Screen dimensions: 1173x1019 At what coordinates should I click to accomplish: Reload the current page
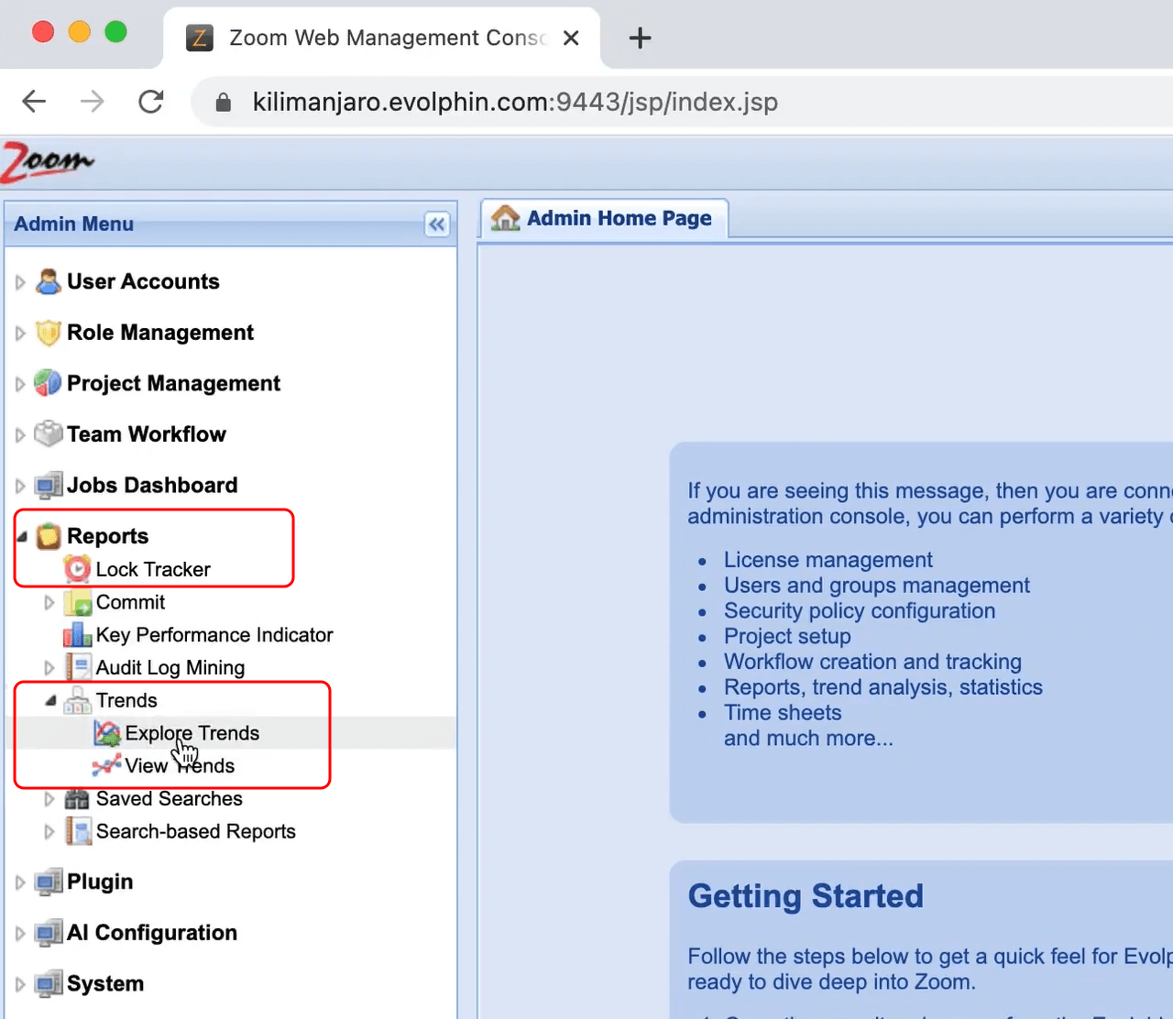click(151, 102)
